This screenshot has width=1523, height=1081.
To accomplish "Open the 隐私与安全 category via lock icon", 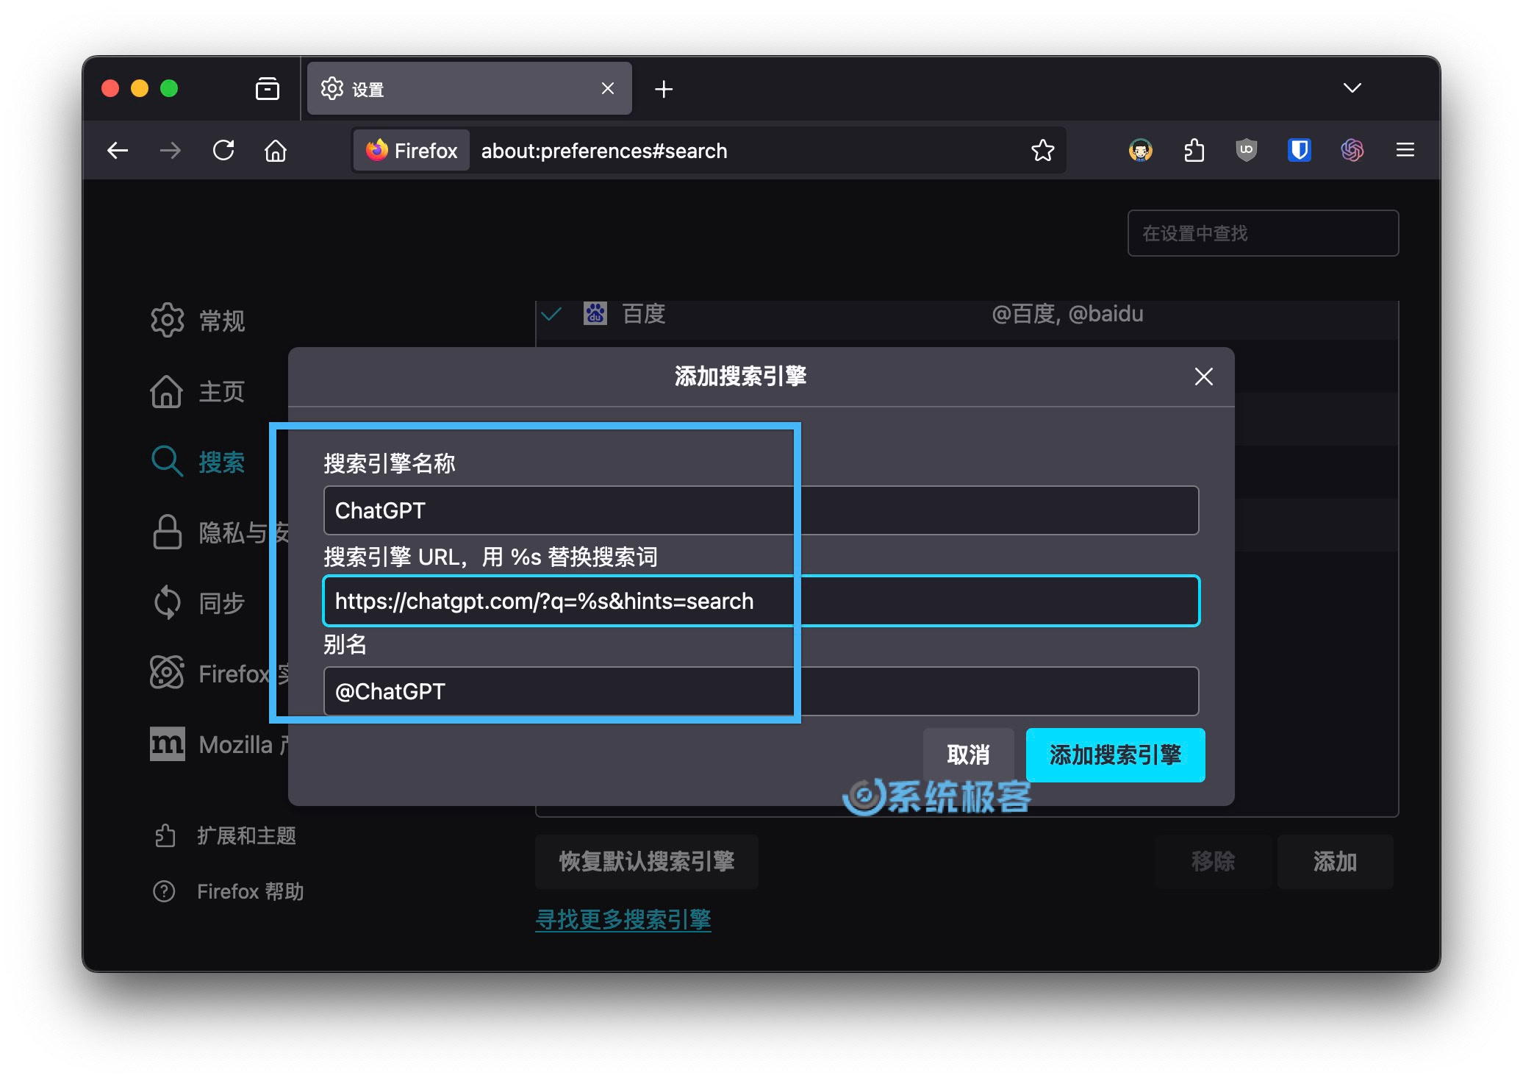I will pyautogui.click(x=167, y=532).
